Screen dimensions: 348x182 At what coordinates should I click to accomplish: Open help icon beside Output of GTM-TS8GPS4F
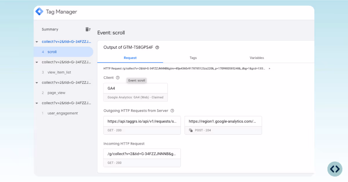pyautogui.click(x=157, y=47)
